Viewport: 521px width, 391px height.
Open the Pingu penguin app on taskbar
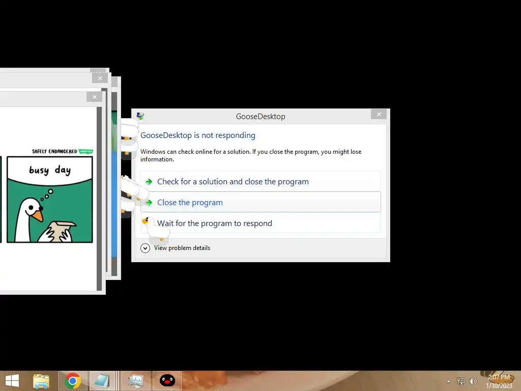click(x=167, y=381)
